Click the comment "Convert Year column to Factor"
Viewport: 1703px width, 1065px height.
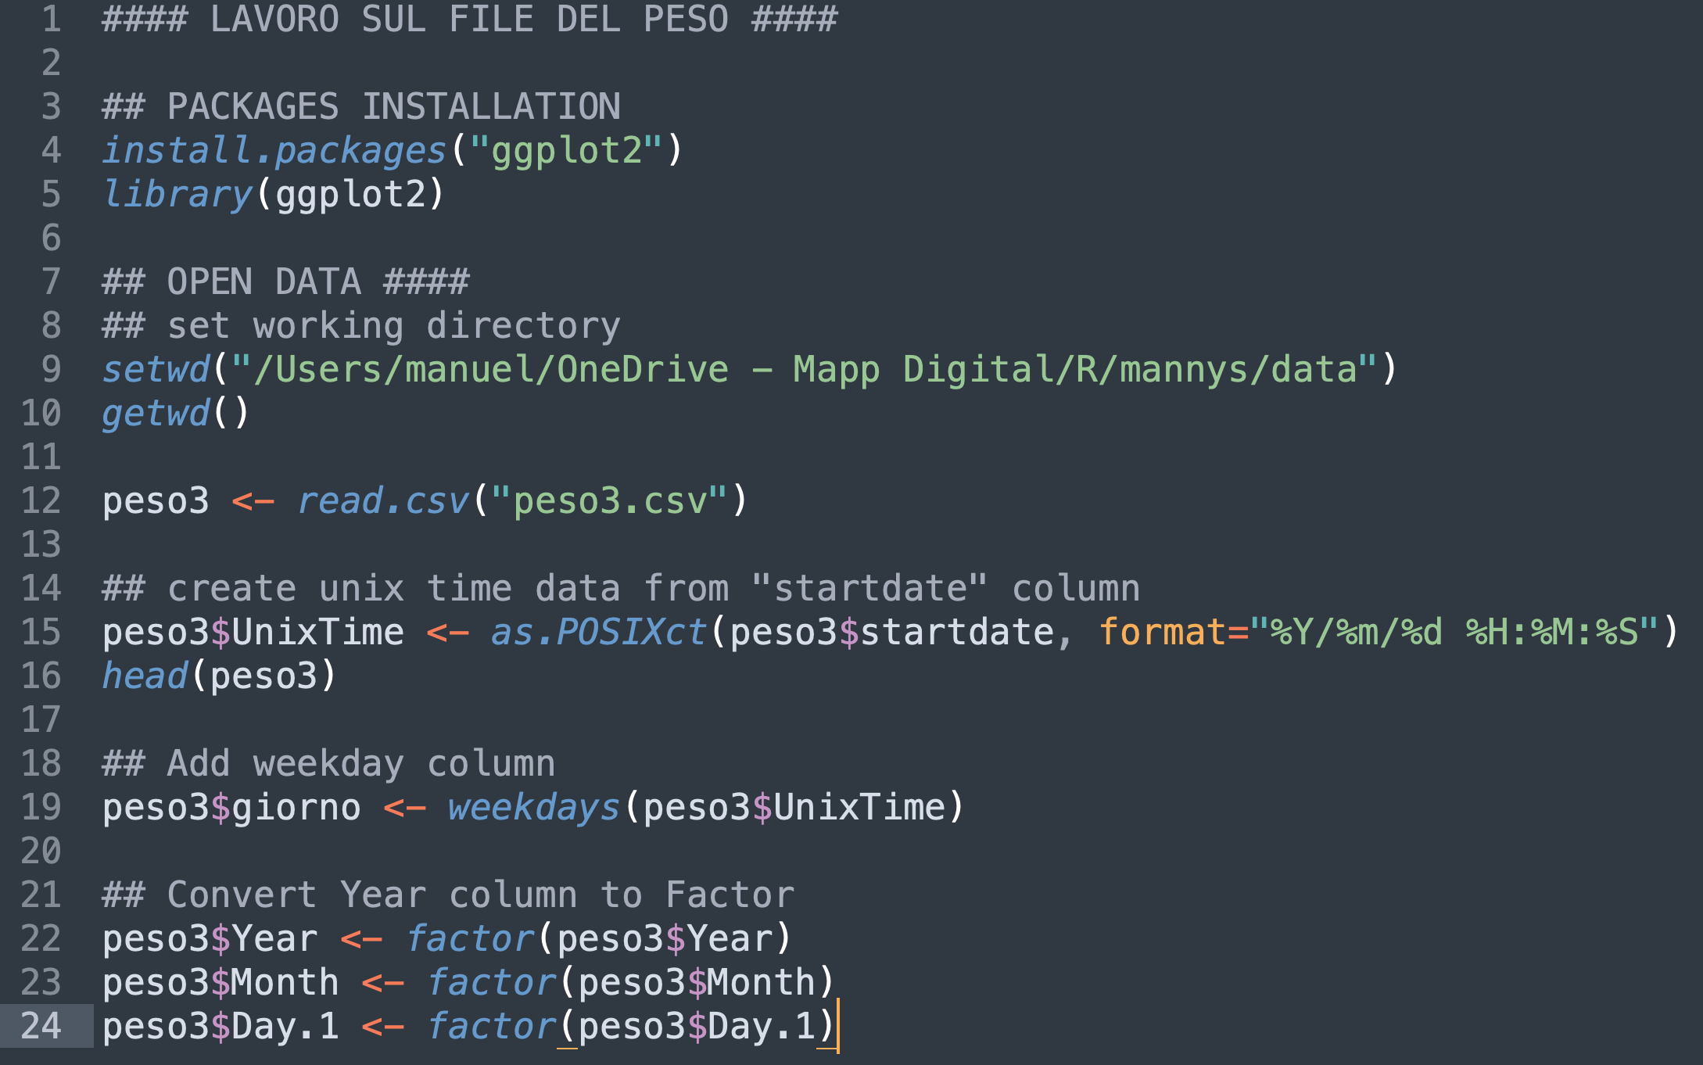[481, 895]
